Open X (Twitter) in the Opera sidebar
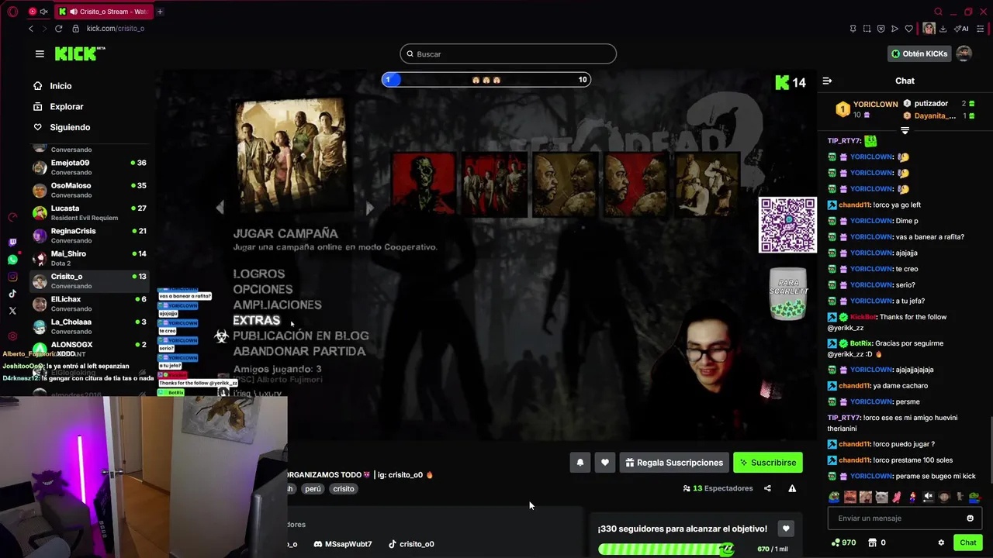 pyautogui.click(x=12, y=311)
